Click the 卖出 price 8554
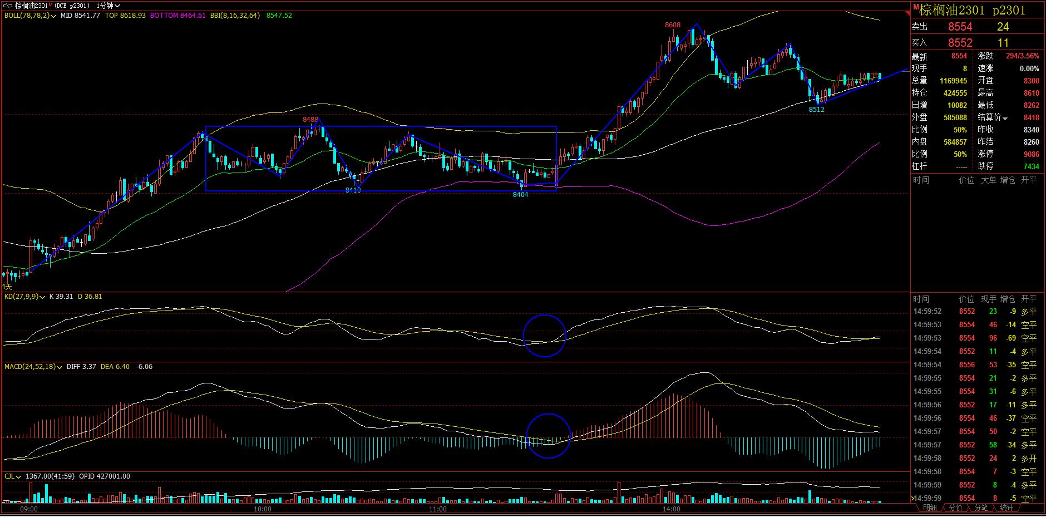The image size is (1046, 517). pyautogui.click(x=960, y=27)
